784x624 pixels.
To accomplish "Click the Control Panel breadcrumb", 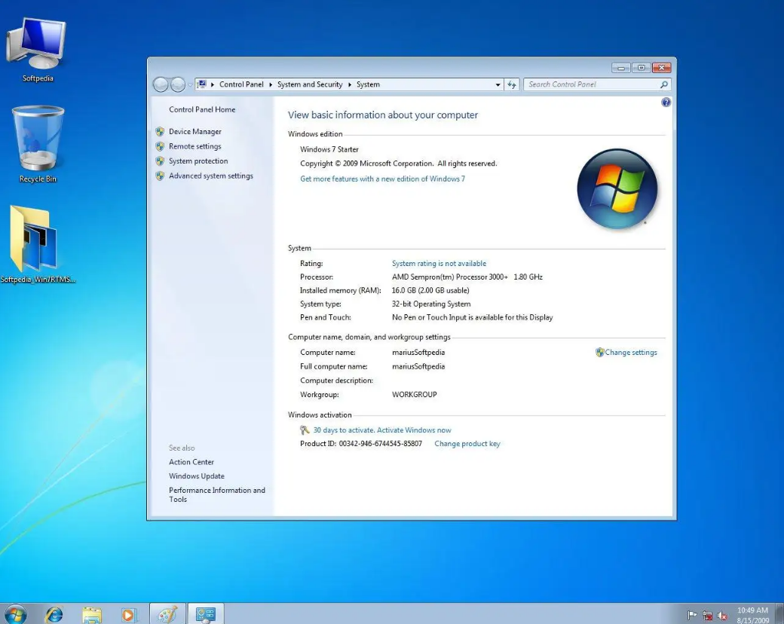I will pos(241,84).
